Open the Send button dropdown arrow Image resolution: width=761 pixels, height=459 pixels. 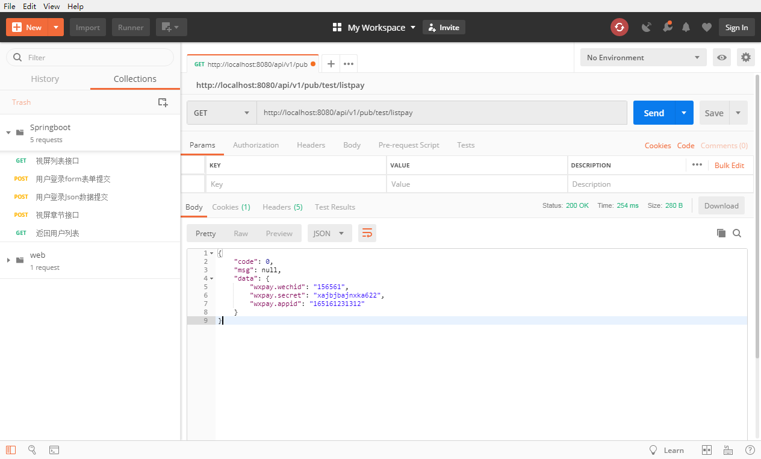pos(684,113)
